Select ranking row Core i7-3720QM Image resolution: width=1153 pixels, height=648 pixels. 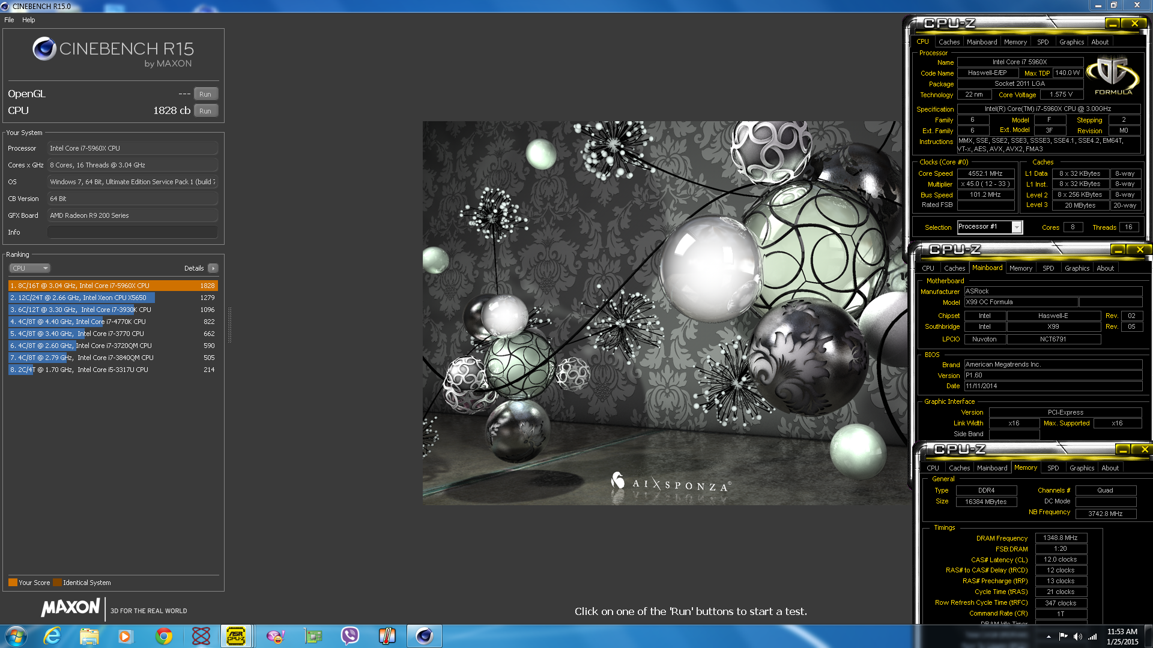click(x=113, y=346)
